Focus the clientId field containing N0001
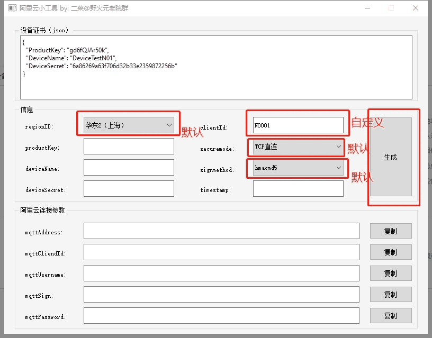This screenshot has height=338, width=432. click(298, 125)
